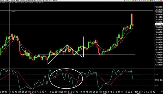The width and height of the screenshot is (163, 94).
Task: Click the 1810.00 price axis label
Action: coord(159,50)
